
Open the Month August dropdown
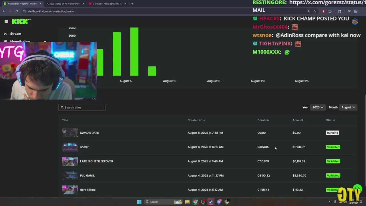pos(348,107)
